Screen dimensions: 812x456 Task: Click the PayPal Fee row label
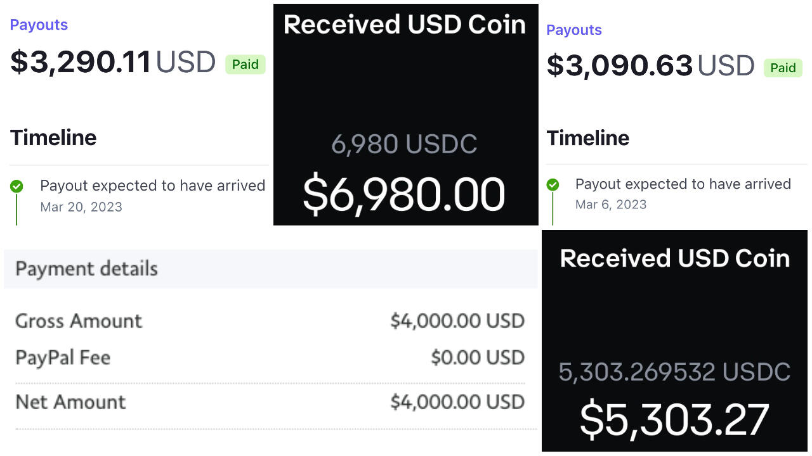coord(63,357)
